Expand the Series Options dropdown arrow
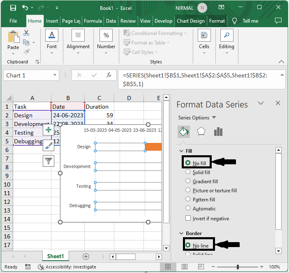 (214, 118)
